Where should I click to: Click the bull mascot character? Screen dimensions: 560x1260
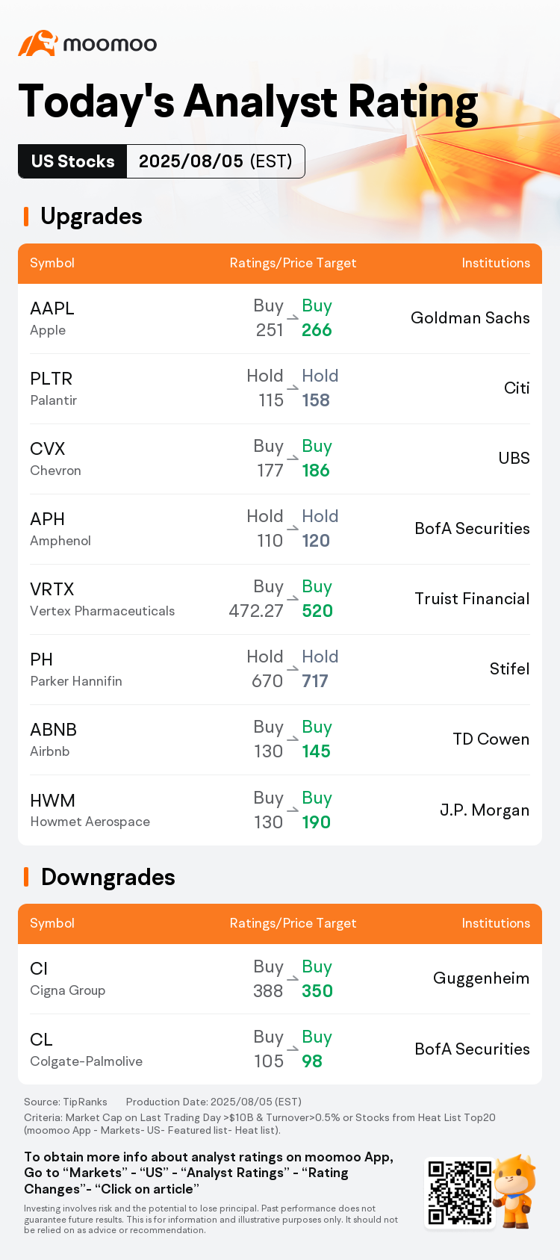click(x=516, y=1191)
